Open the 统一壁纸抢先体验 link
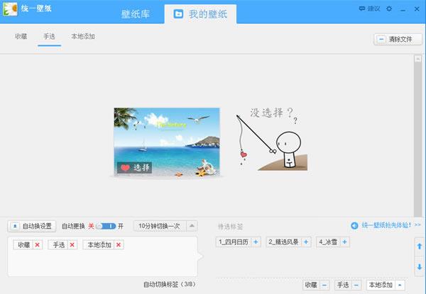Screen dimensions: 426x294 [386, 225]
